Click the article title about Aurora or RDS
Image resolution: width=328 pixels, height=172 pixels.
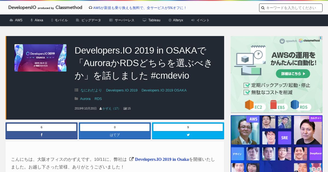(143, 63)
